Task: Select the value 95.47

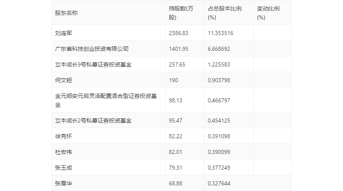Action: 176,120
